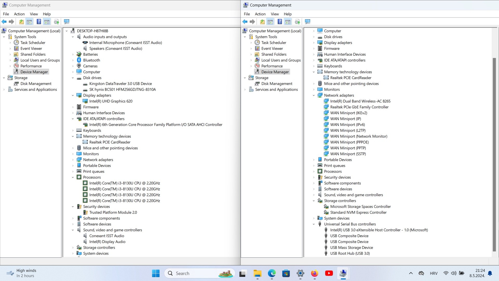Image resolution: width=499 pixels, height=281 pixels.
Task: Collapse Disk drives node in left window
Action: pyautogui.click(x=73, y=78)
